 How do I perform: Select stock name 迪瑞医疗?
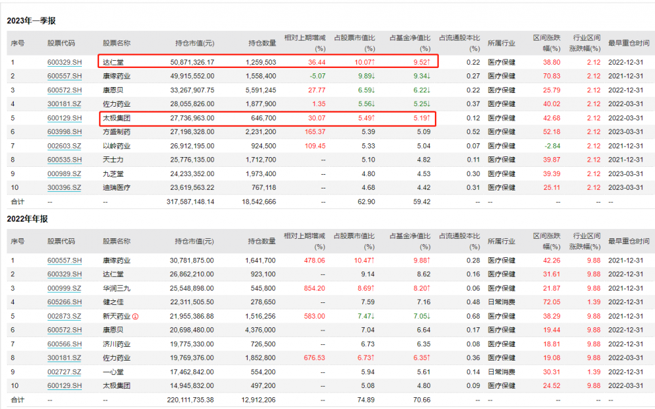click(117, 188)
